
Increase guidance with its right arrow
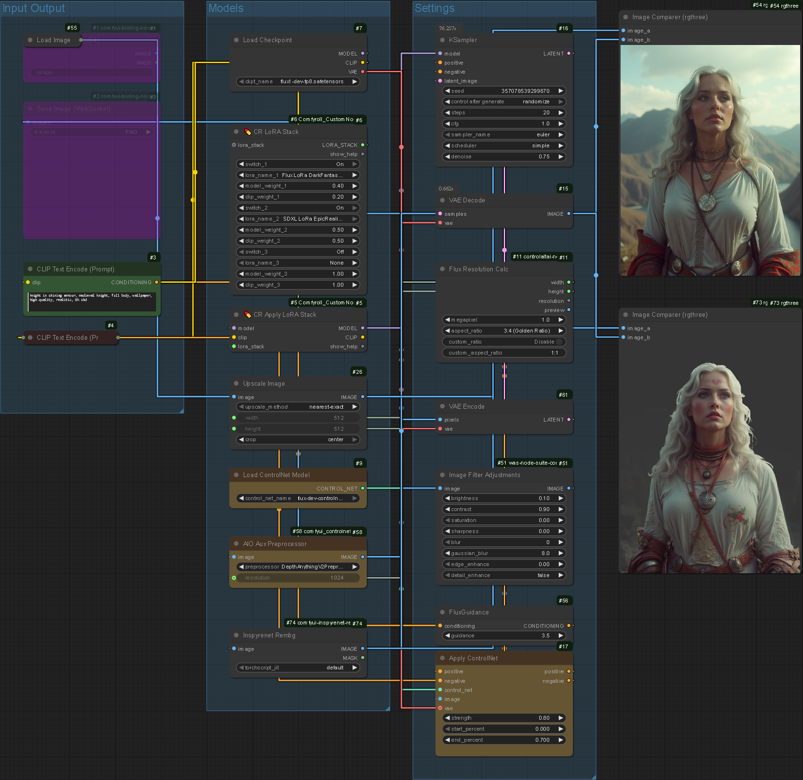[561, 636]
